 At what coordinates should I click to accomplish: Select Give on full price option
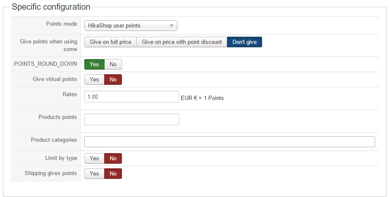click(x=111, y=42)
